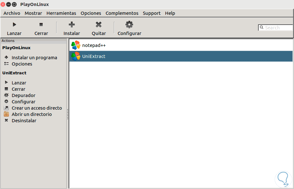Open the Mostrar menu
The image size is (294, 189).
(x=34, y=13)
